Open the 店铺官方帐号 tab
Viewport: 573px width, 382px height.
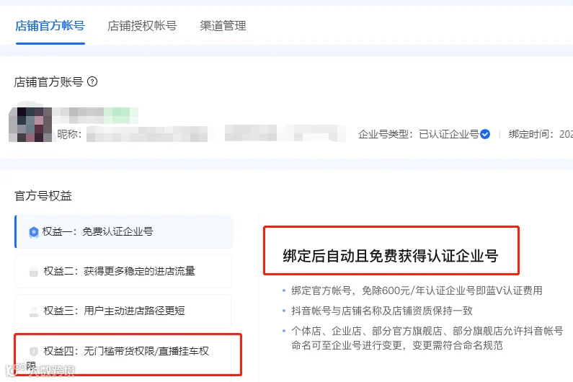click(x=50, y=26)
